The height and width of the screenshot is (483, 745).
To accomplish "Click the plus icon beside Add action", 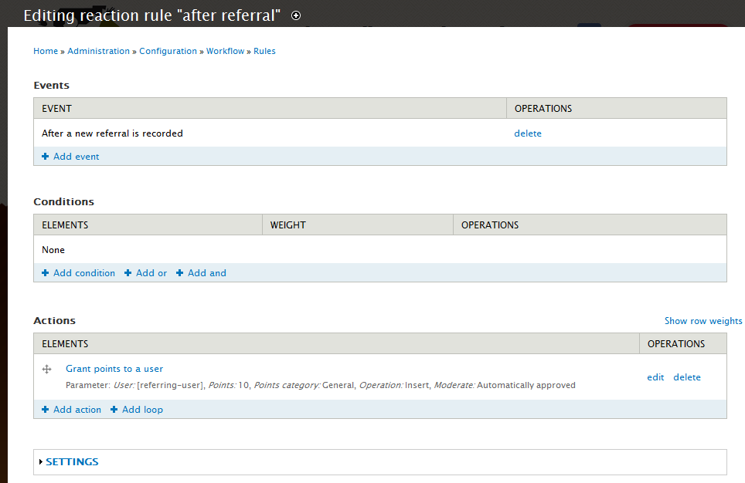I will click(44, 409).
